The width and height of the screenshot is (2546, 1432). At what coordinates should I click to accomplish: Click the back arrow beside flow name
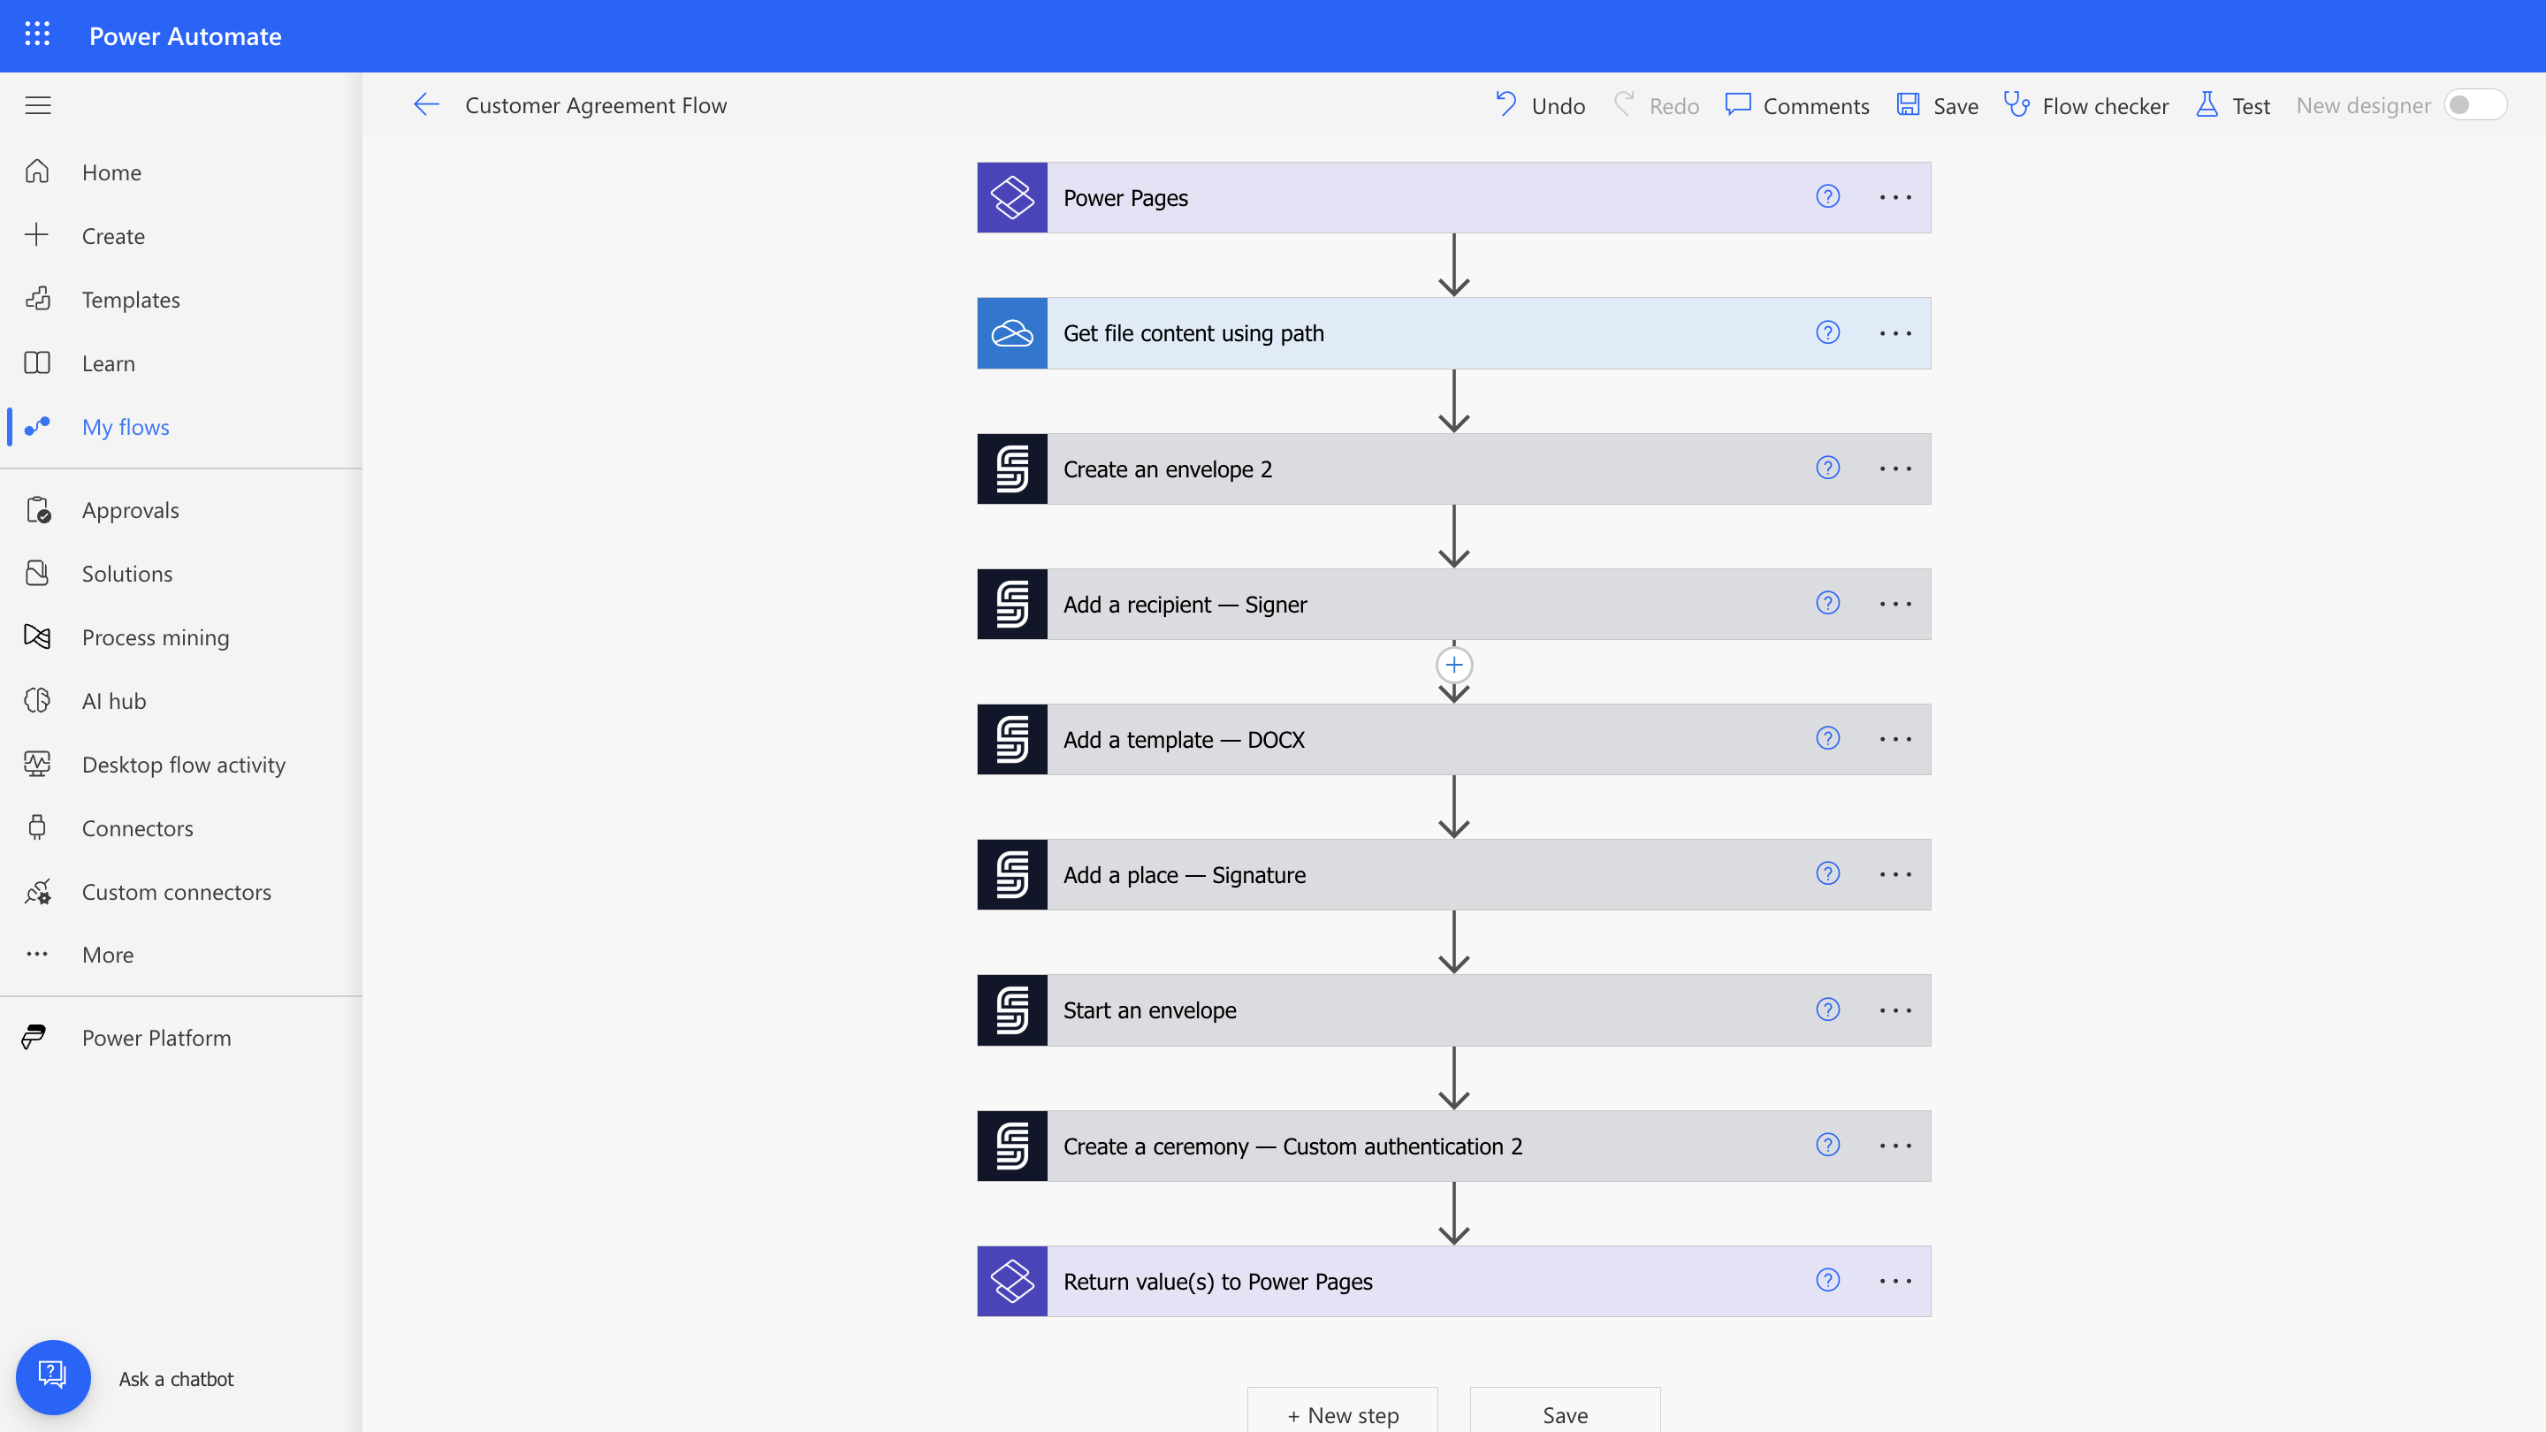[x=426, y=105]
